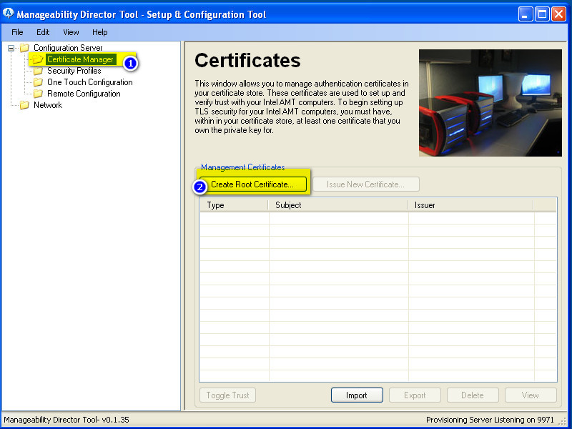The image size is (572, 429).
Task: Click 'Manageability Director Tool- v0.1.35' status text
Action: [x=66, y=420]
